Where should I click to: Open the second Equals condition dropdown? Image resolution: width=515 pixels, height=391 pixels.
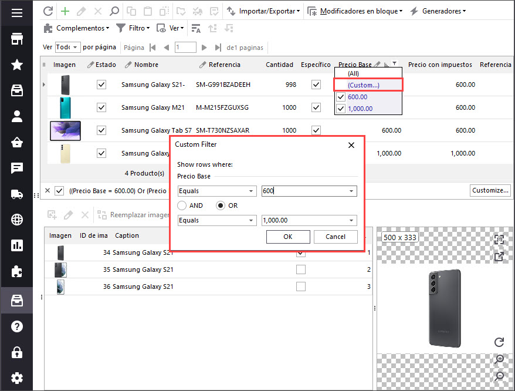(x=217, y=220)
